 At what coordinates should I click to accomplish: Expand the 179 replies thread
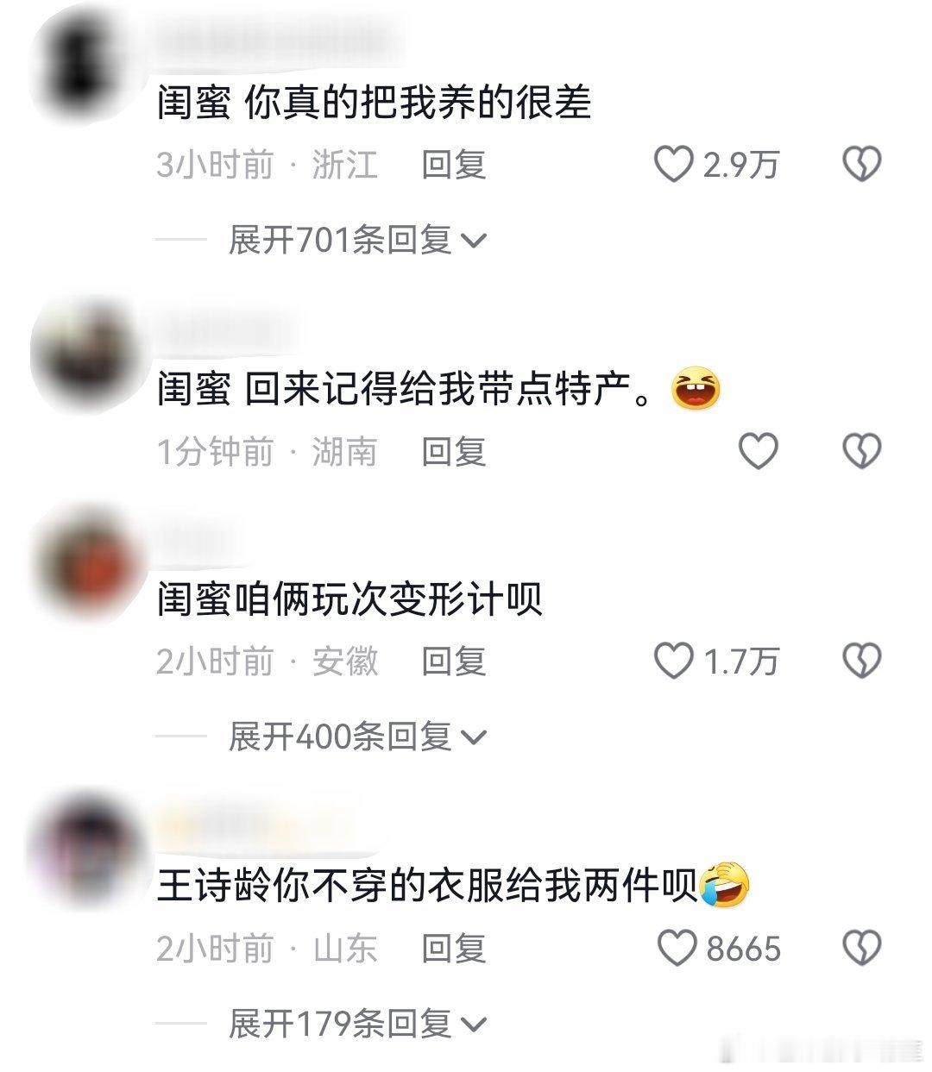coord(357,1024)
